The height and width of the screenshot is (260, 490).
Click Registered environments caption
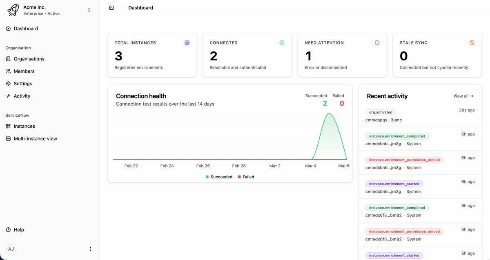(138, 68)
